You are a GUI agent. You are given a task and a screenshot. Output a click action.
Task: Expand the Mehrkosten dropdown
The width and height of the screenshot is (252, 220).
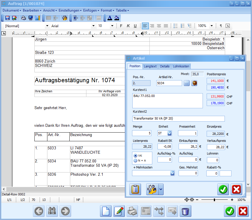point(172,173)
